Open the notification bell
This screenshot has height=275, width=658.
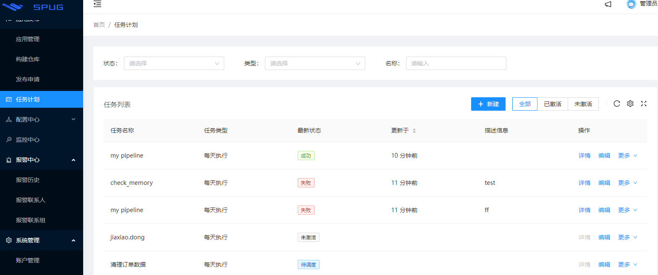[x=608, y=4]
